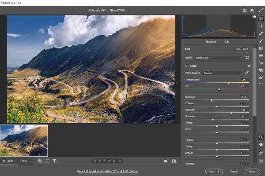Click the save image download icon
The image size is (265, 176).
tap(245, 10)
